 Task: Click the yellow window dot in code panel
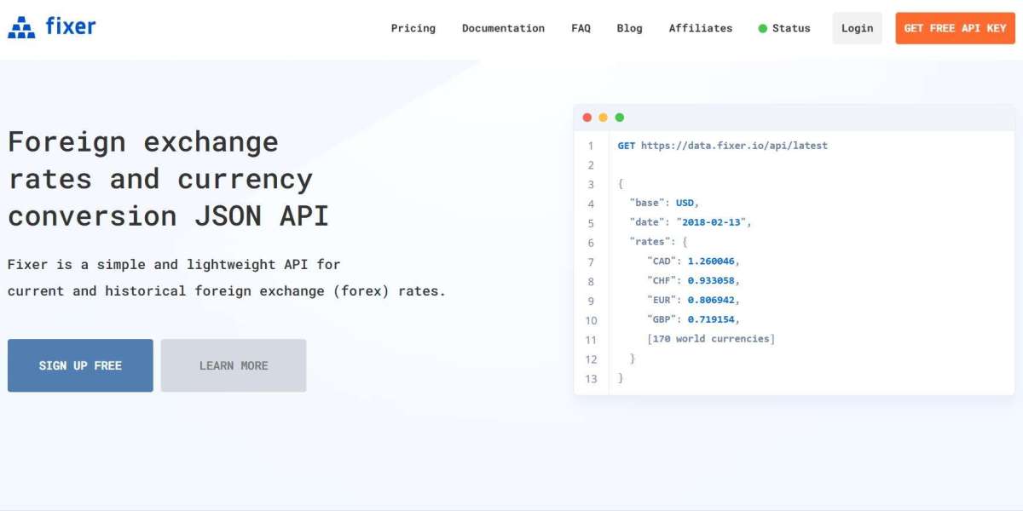pyautogui.click(x=603, y=118)
